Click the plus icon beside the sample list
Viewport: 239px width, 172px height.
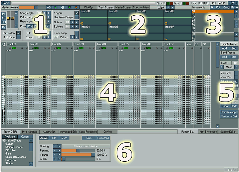point(236,35)
